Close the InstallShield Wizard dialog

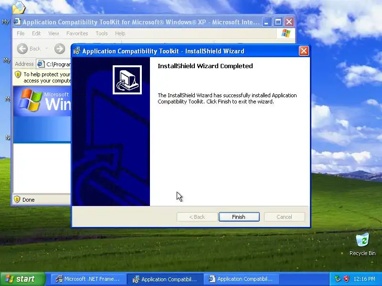[x=304, y=51]
